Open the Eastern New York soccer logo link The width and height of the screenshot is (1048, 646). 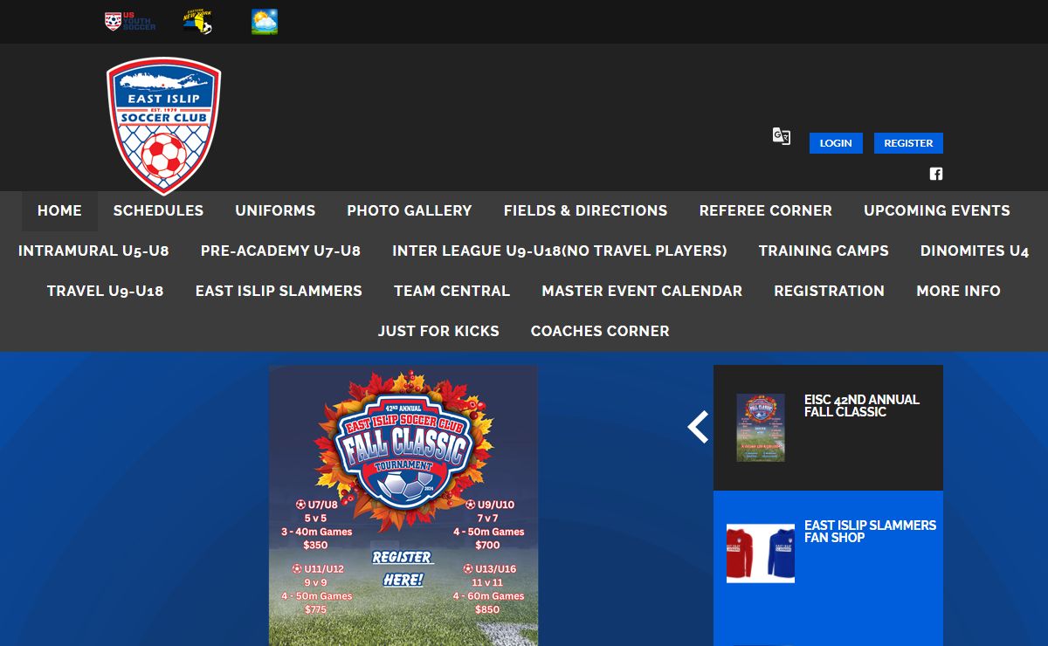198,22
